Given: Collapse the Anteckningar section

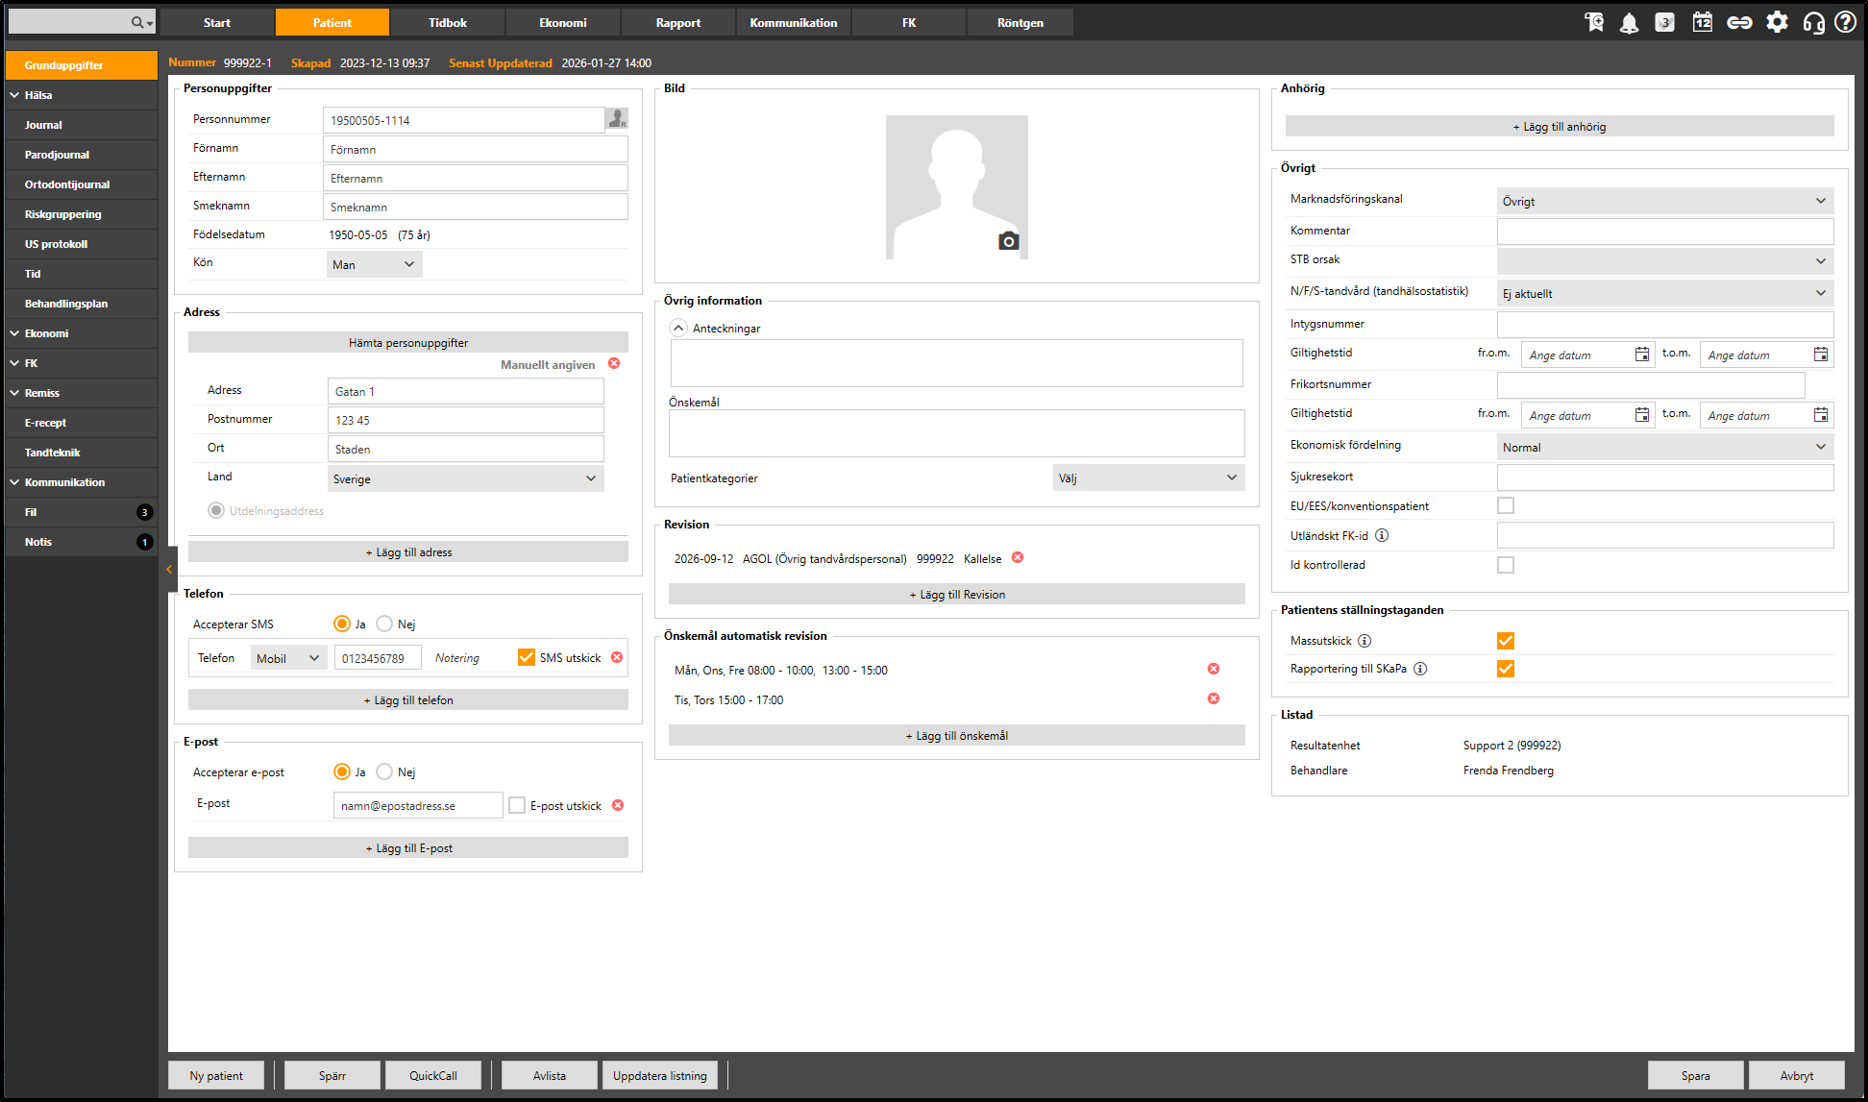Looking at the screenshot, I should [678, 328].
